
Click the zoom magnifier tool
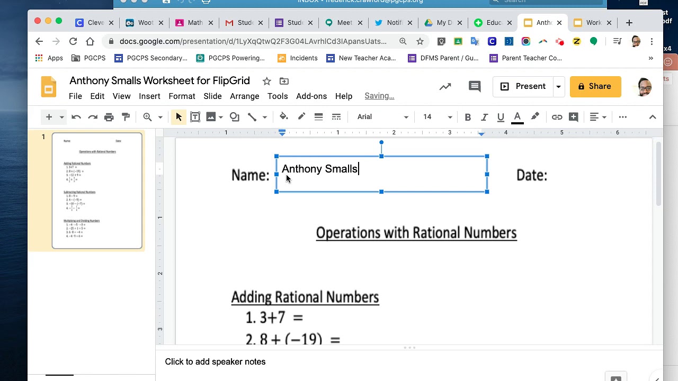148,117
